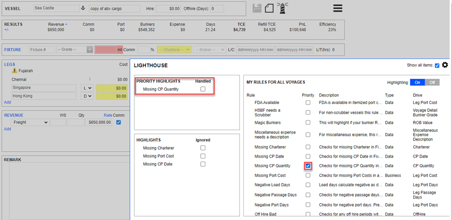Click the FIXTURE section label
This screenshot has width=452, height=220.
[13, 49]
